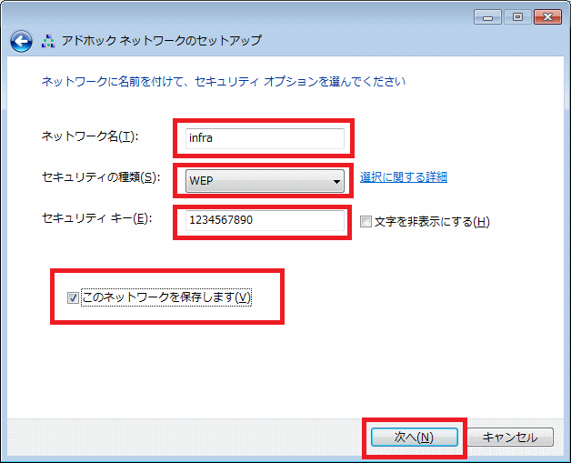Click the セキュリティ キー(E): label
The height and width of the screenshot is (463, 571).
point(97,218)
